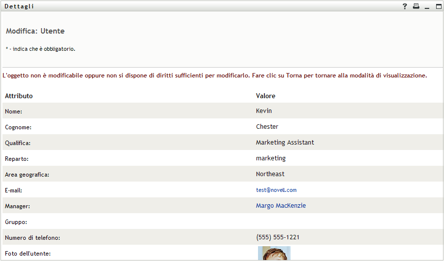Click the Dettagli panel title
Image resolution: width=444 pixels, height=261 pixels.
(19, 6)
